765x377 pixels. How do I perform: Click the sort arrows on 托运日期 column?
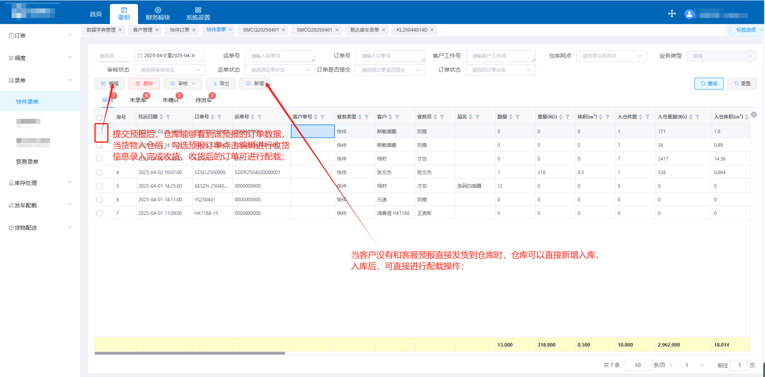161,117
